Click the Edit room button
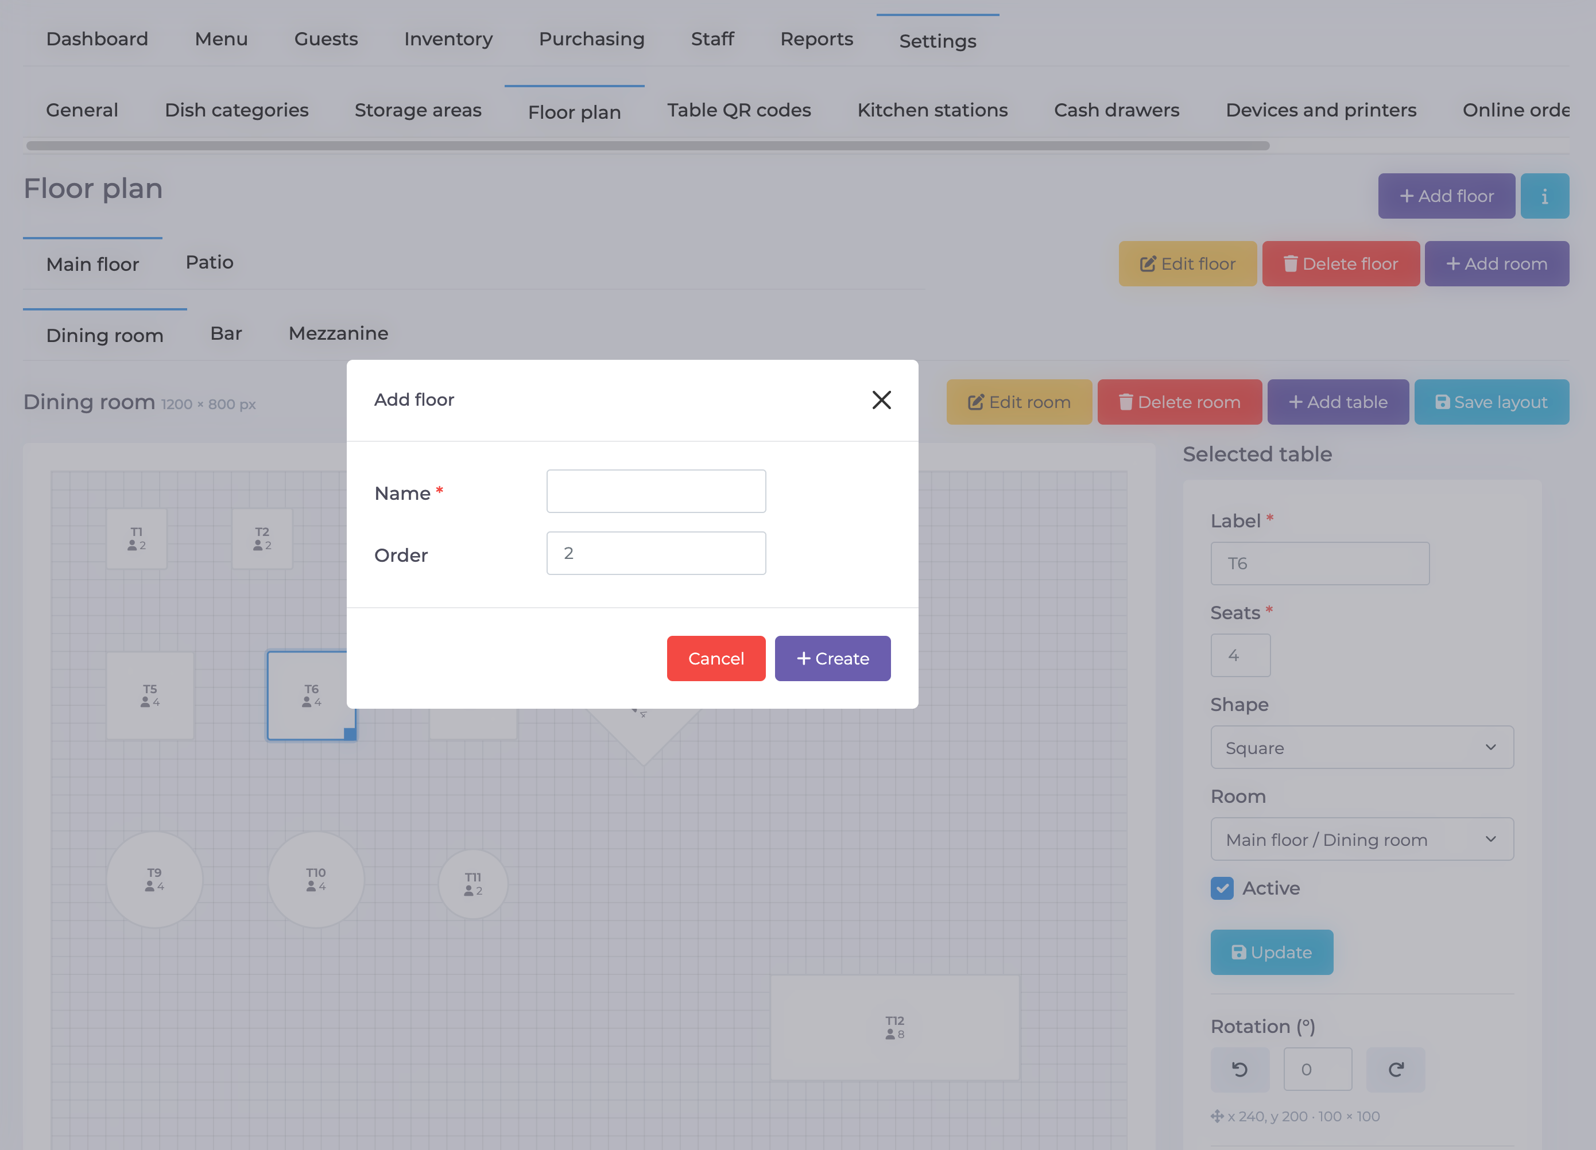Image resolution: width=1596 pixels, height=1150 pixels. point(1019,402)
